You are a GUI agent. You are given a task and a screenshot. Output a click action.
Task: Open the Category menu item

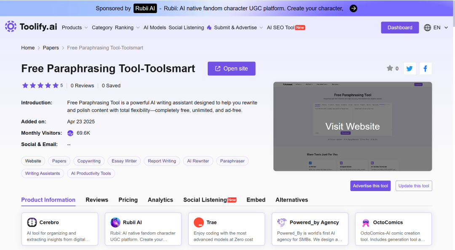(x=102, y=27)
